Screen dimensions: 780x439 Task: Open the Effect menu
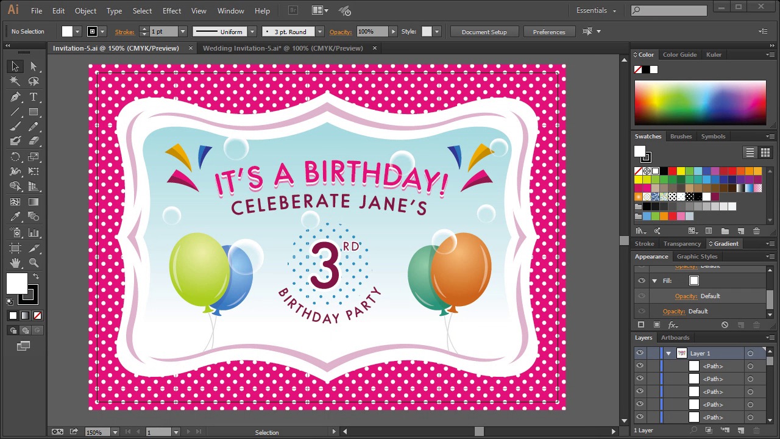point(171,11)
